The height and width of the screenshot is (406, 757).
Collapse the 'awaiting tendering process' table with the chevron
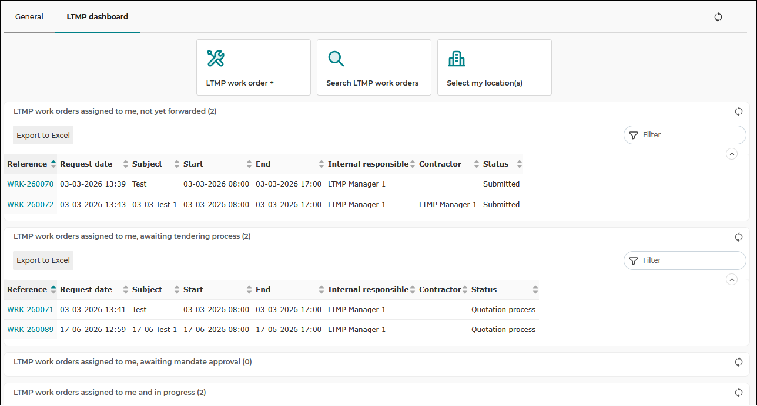732,280
